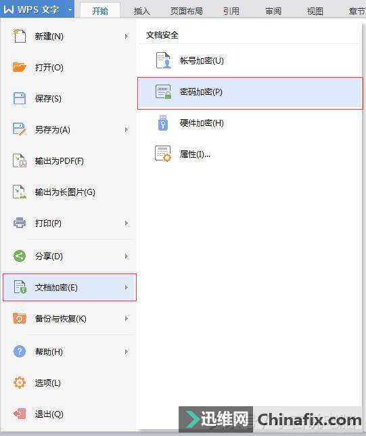The image size is (366, 436).
Task: Expand the 另存为(A) submenu arrow
Action: pyautogui.click(x=127, y=129)
